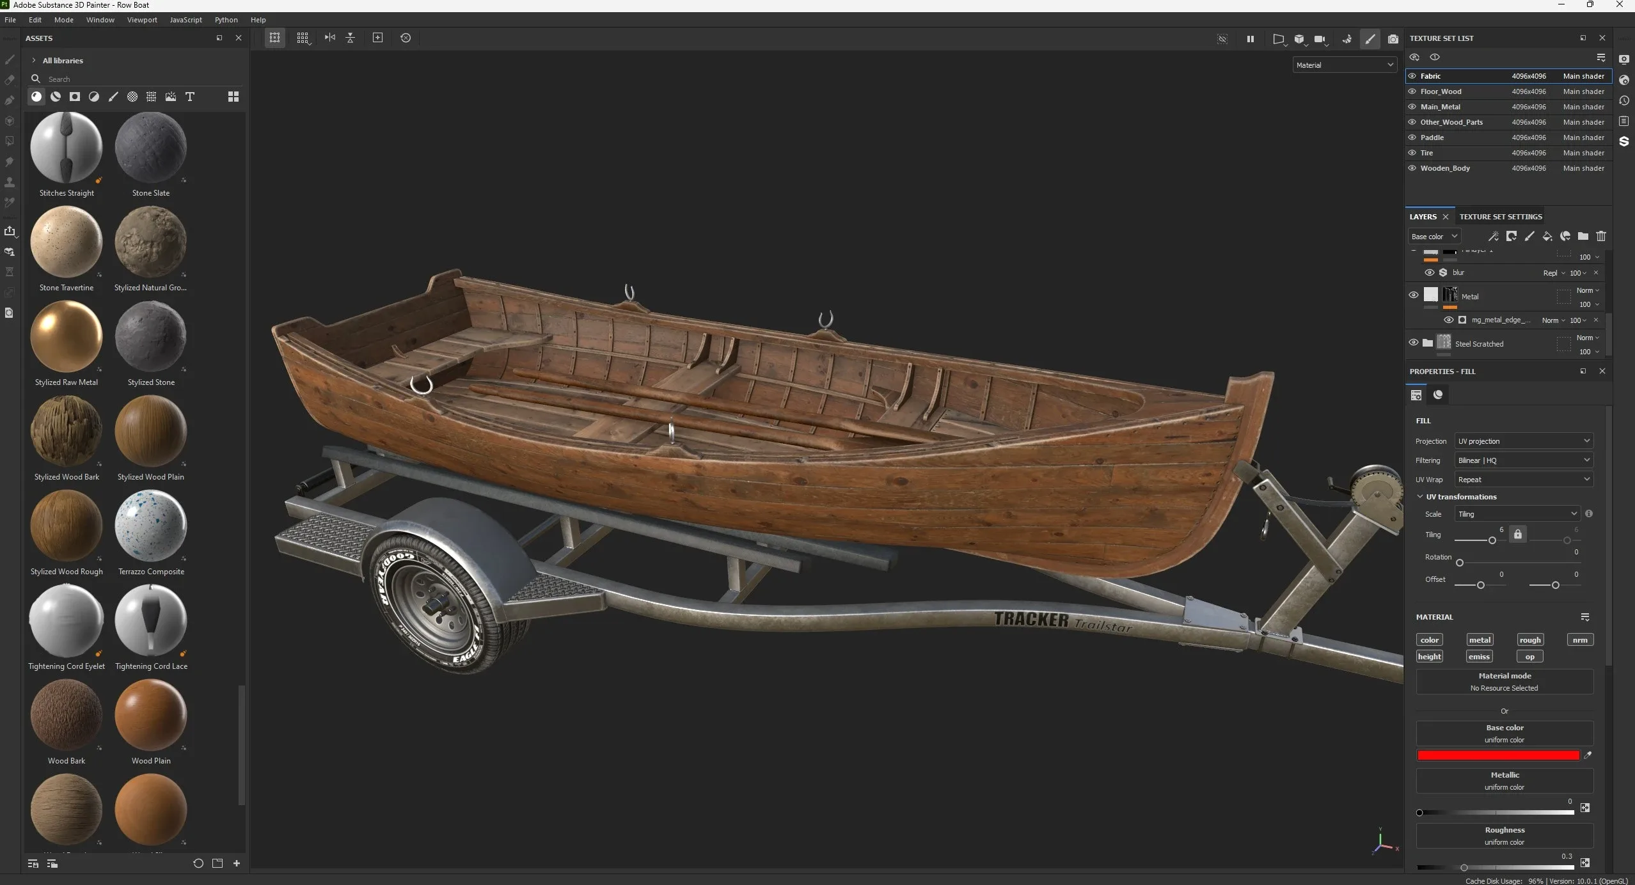Click the Material mode No Resource Selected button
Viewport: 1635px width, 885px height.
tap(1504, 682)
